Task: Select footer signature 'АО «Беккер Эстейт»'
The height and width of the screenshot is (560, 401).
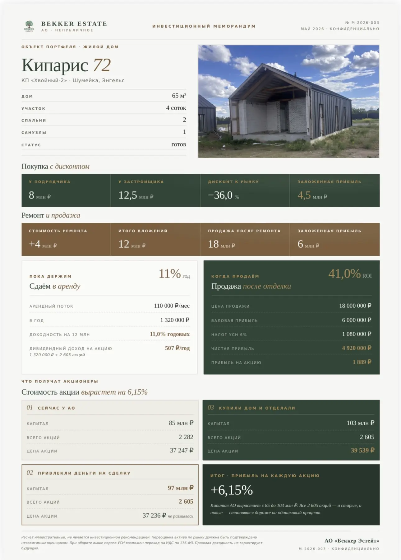Action: [352, 541]
